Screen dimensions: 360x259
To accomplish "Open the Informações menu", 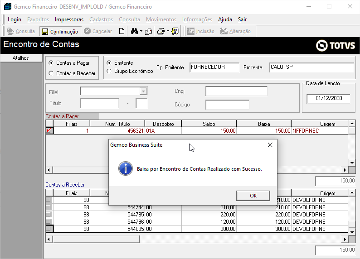I will coord(197,19).
